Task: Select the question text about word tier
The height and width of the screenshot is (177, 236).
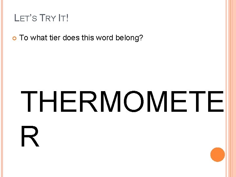Action: coord(81,38)
